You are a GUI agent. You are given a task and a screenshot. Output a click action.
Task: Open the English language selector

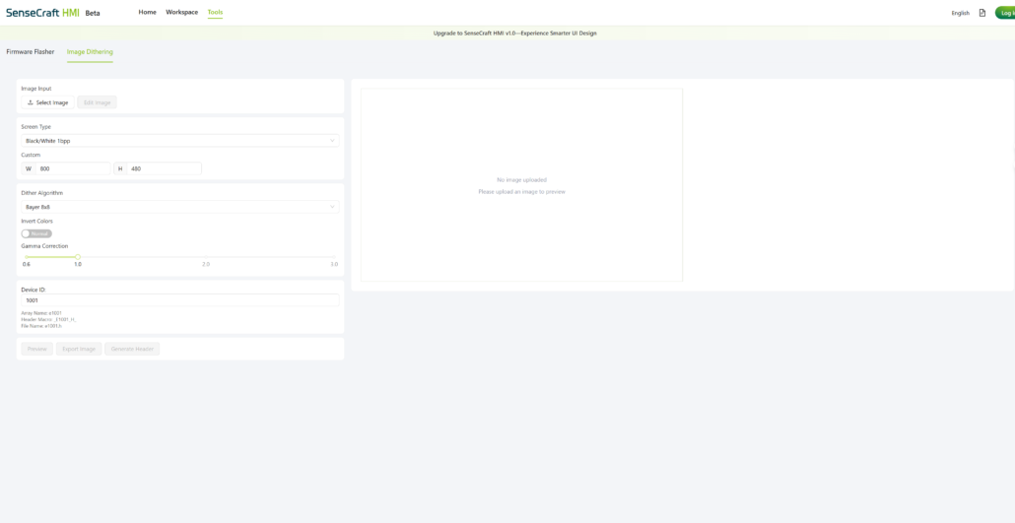(x=960, y=13)
